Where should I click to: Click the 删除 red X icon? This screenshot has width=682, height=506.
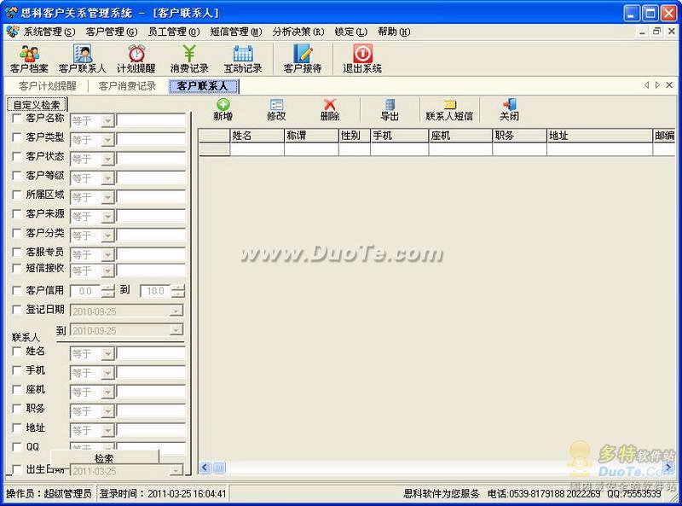coord(329,109)
